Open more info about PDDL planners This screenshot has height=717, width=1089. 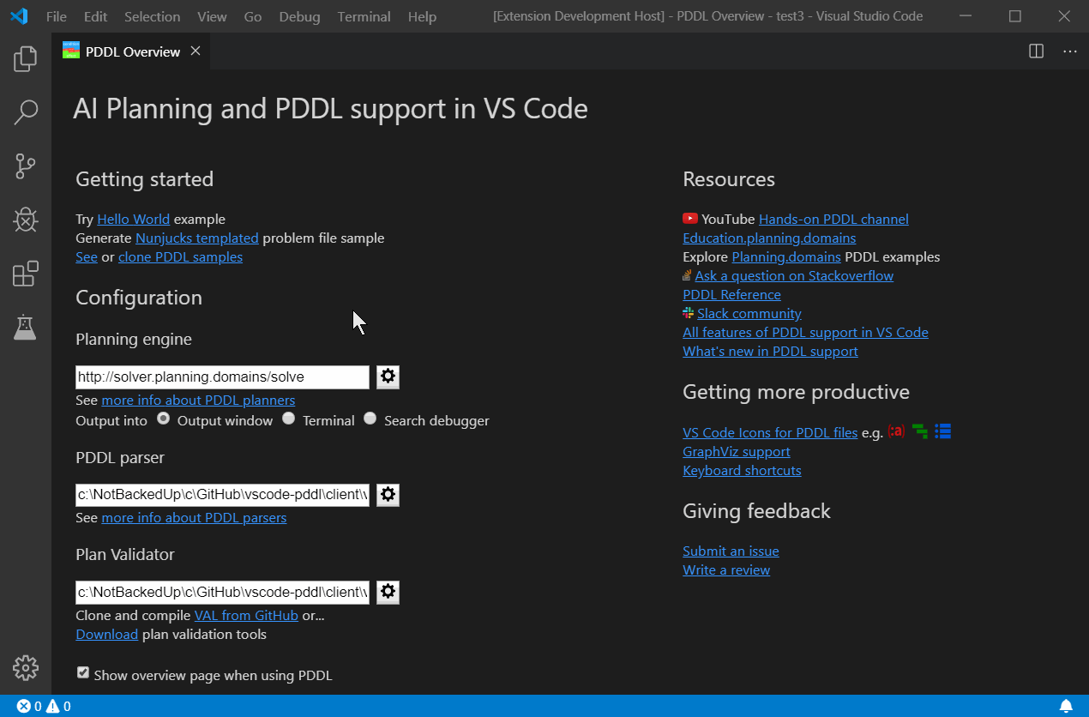click(198, 400)
